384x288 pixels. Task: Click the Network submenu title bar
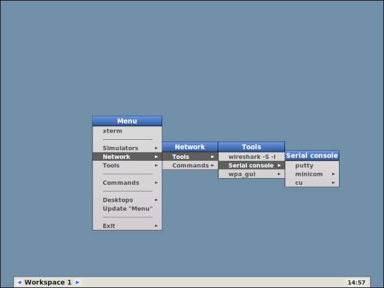pos(190,147)
